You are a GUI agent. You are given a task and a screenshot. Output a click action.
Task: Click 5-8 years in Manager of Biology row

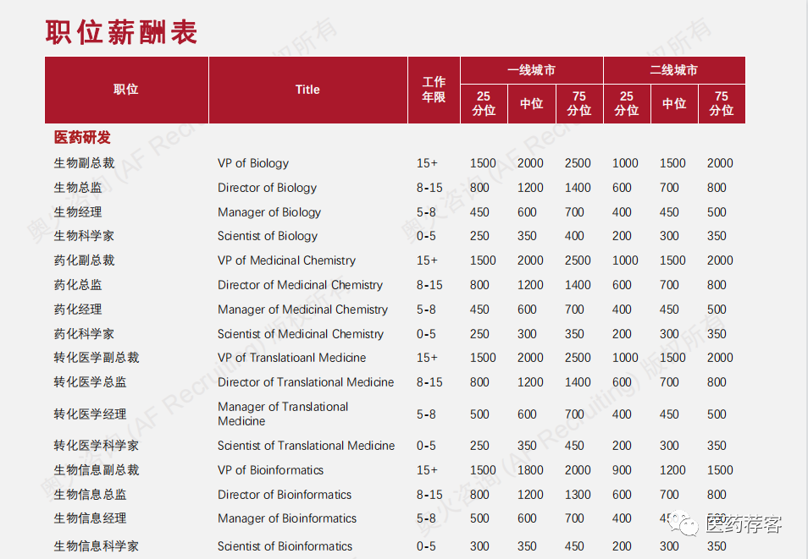point(426,212)
